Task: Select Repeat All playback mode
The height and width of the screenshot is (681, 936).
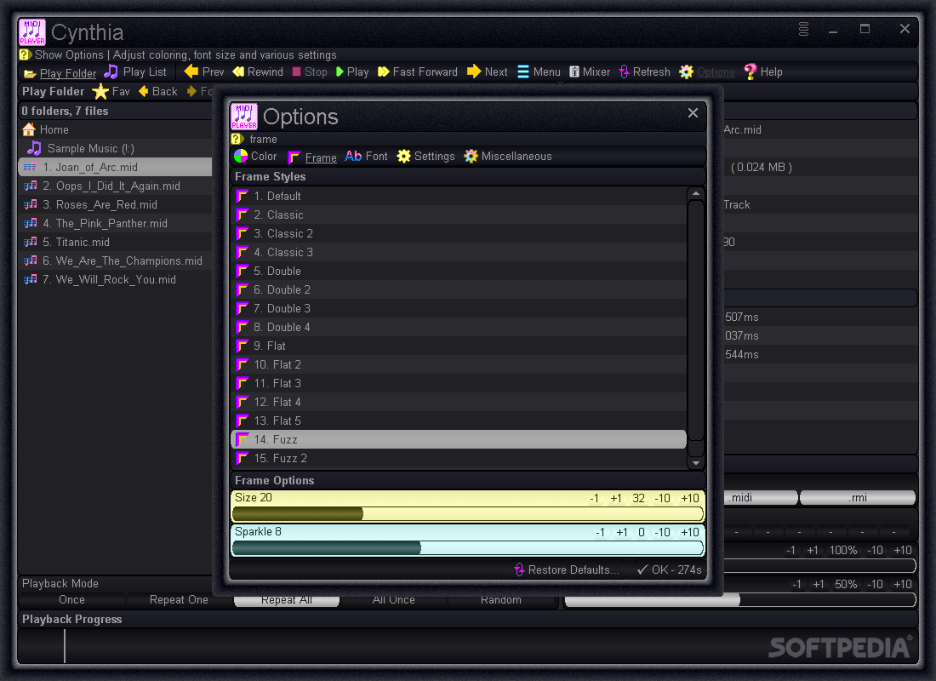Action: tap(287, 600)
